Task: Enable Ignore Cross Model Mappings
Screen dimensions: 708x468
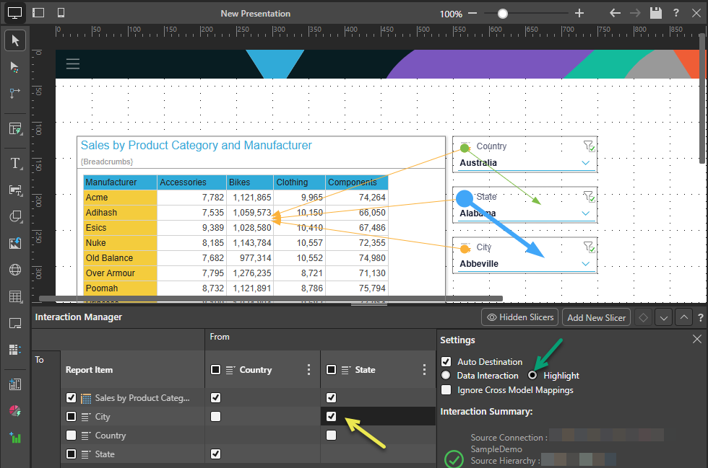Action: click(446, 389)
